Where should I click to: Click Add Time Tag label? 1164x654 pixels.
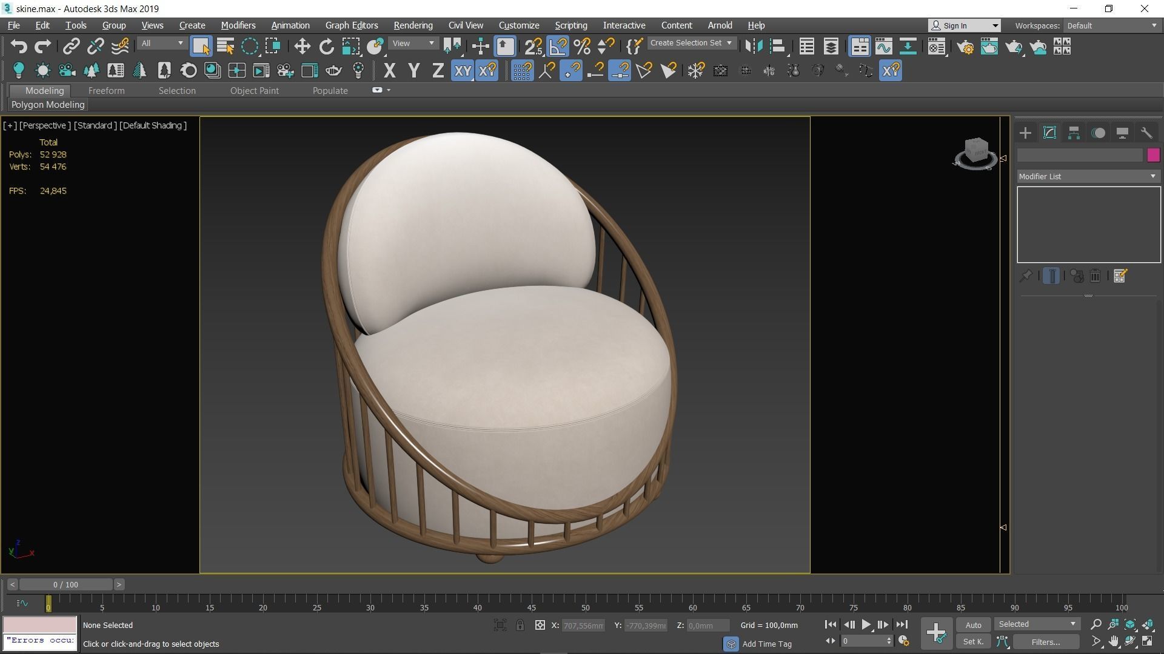click(x=767, y=644)
